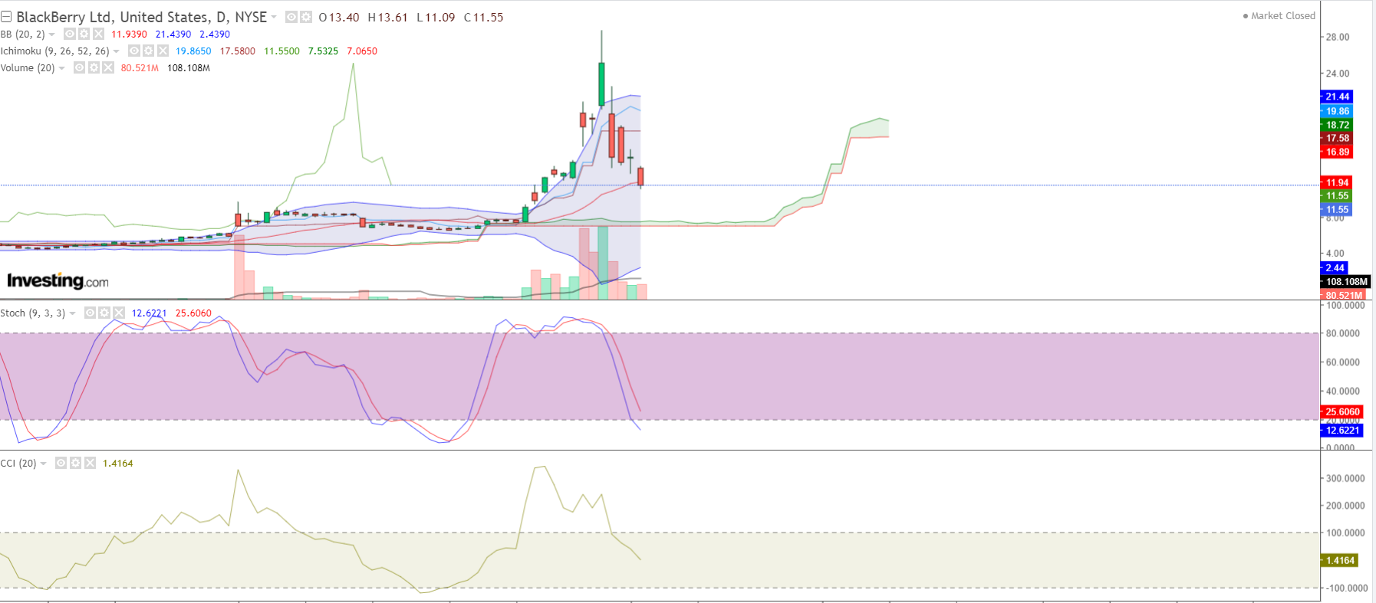The image size is (1376, 603).
Task: Click the Volume (20) indicator label
Action: click(x=28, y=68)
